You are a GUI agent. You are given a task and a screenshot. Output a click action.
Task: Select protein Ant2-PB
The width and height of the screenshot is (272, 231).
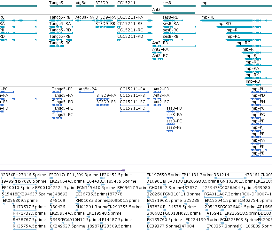coord(157,92)
